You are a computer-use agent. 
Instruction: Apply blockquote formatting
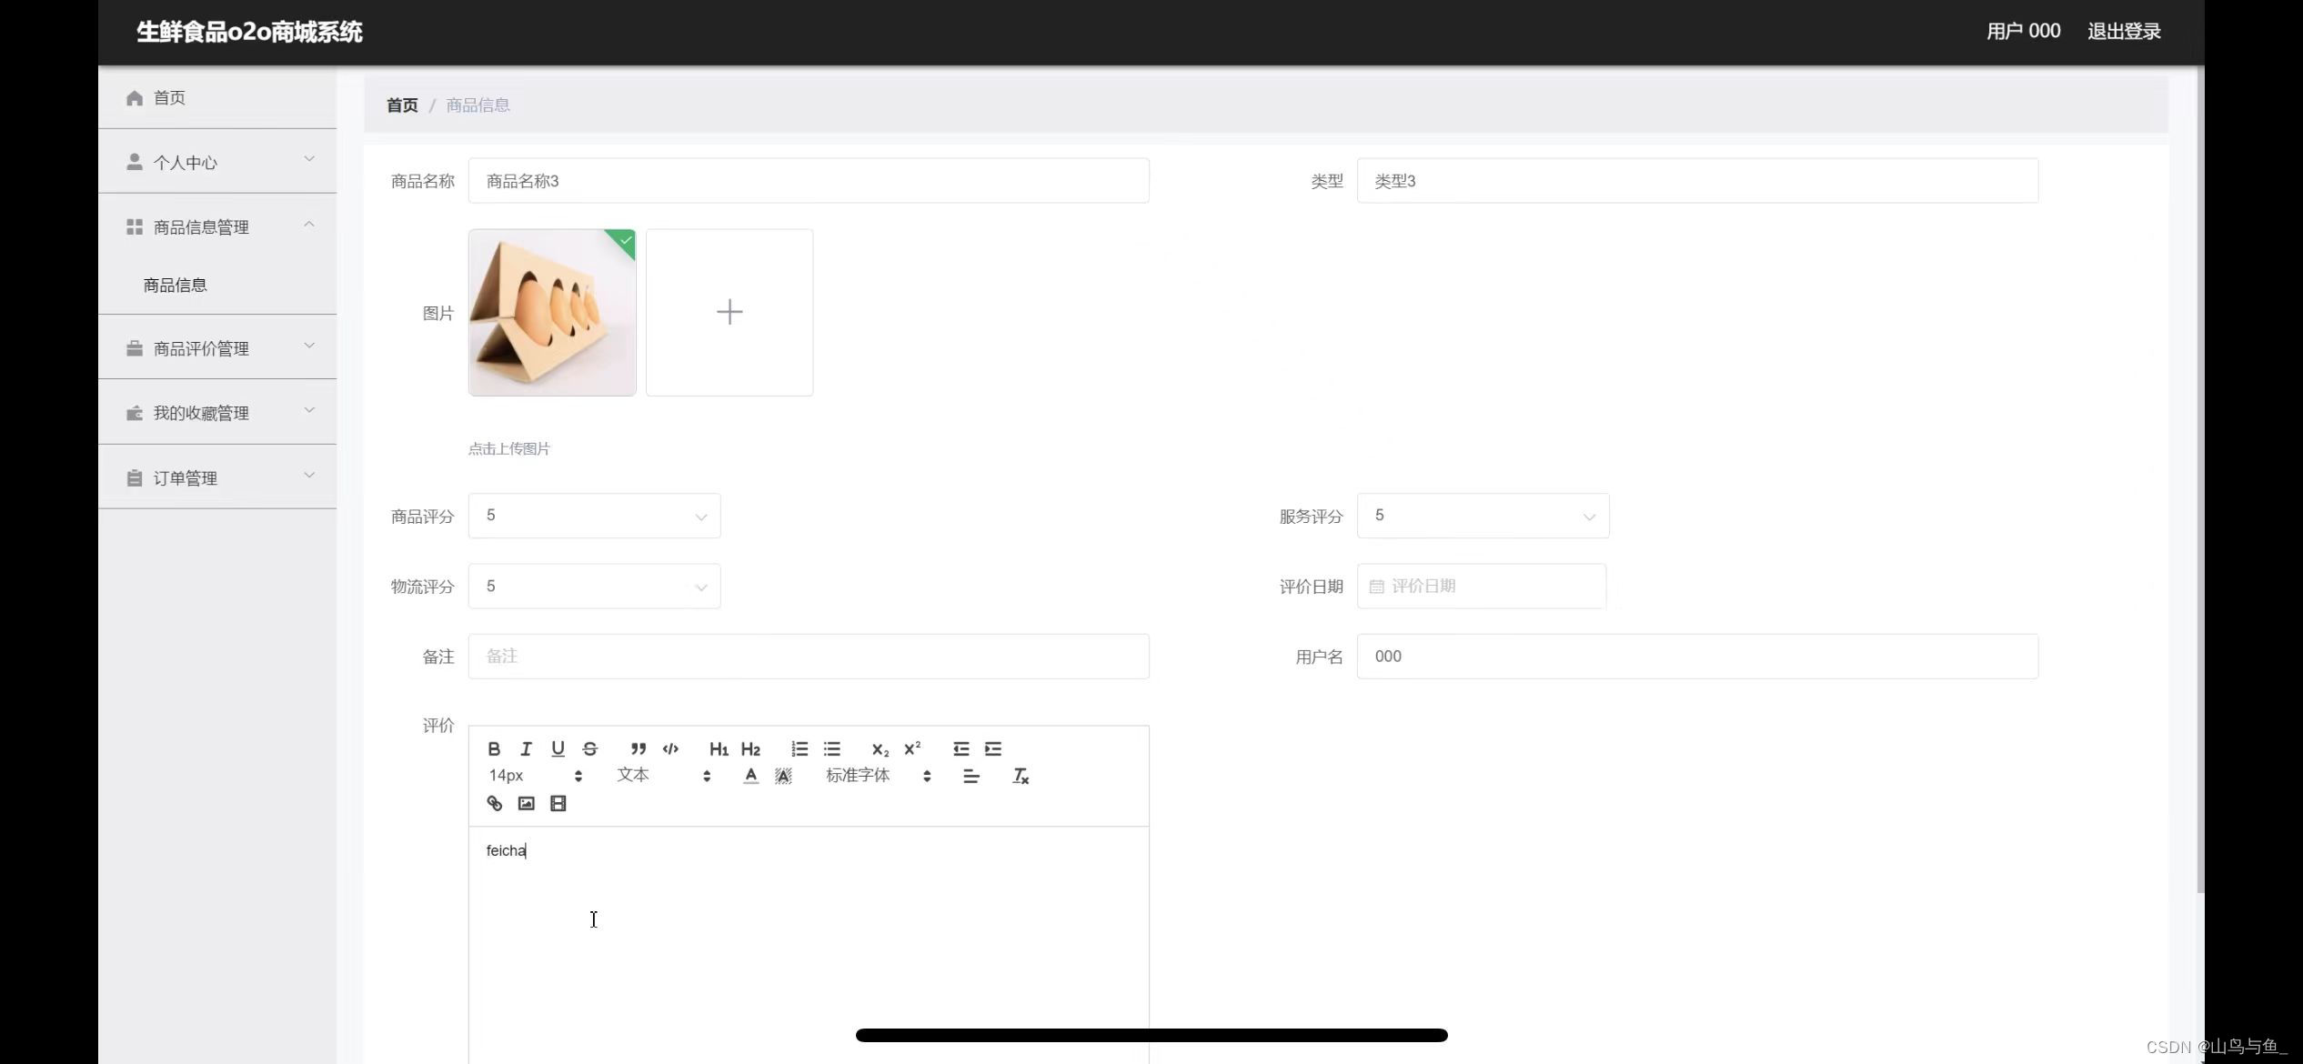[x=638, y=748]
